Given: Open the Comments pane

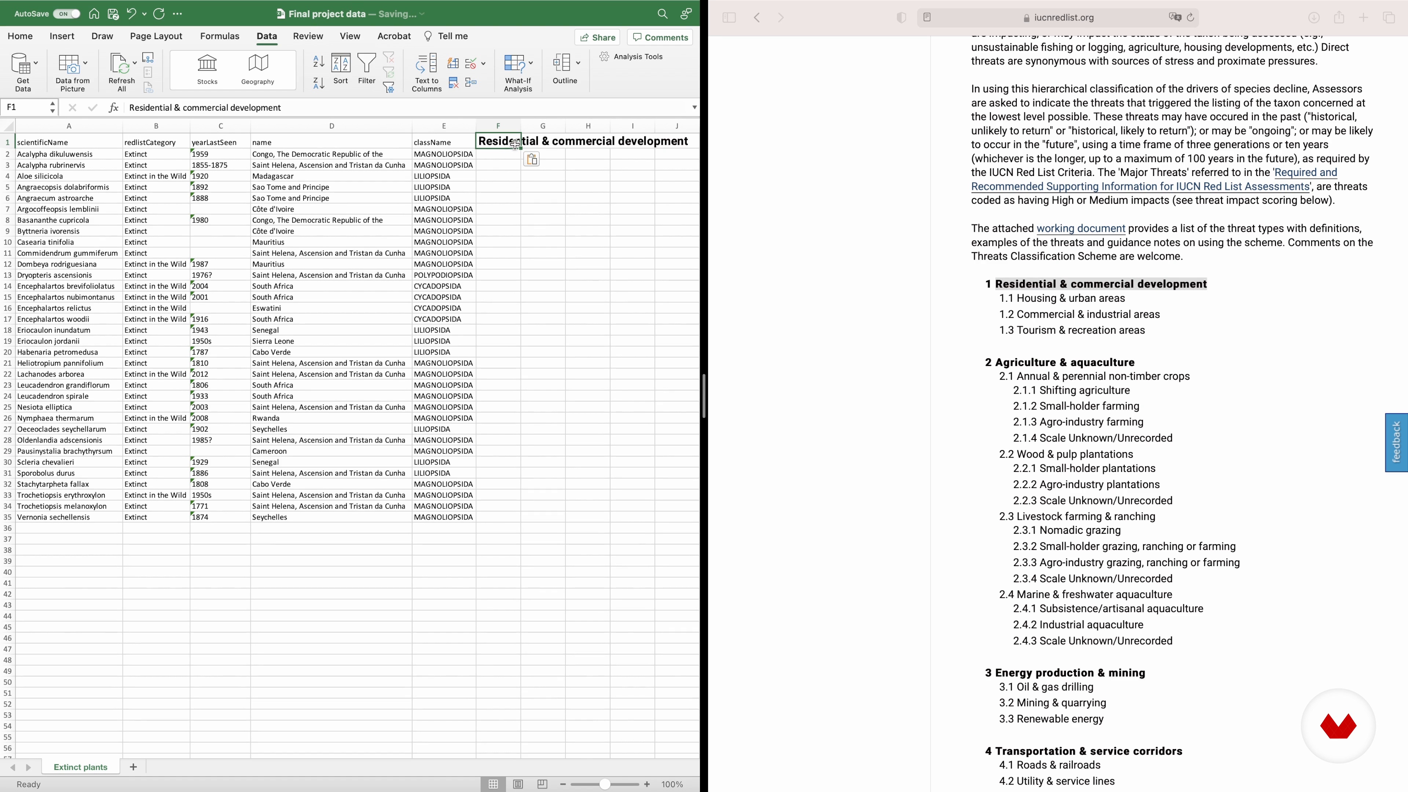Looking at the screenshot, I should pyautogui.click(x=660, y=37).
